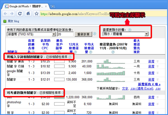Click 新增 for the 1,220,000 searches row
This screenshot has width=168, height=115.
coord(151,97)
